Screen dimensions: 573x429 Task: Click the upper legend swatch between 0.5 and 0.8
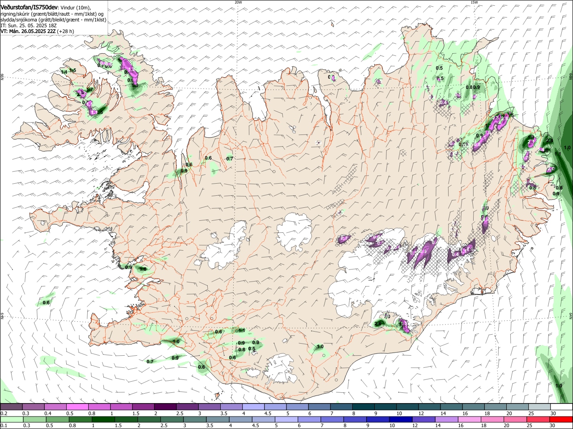tap(77, 407)
